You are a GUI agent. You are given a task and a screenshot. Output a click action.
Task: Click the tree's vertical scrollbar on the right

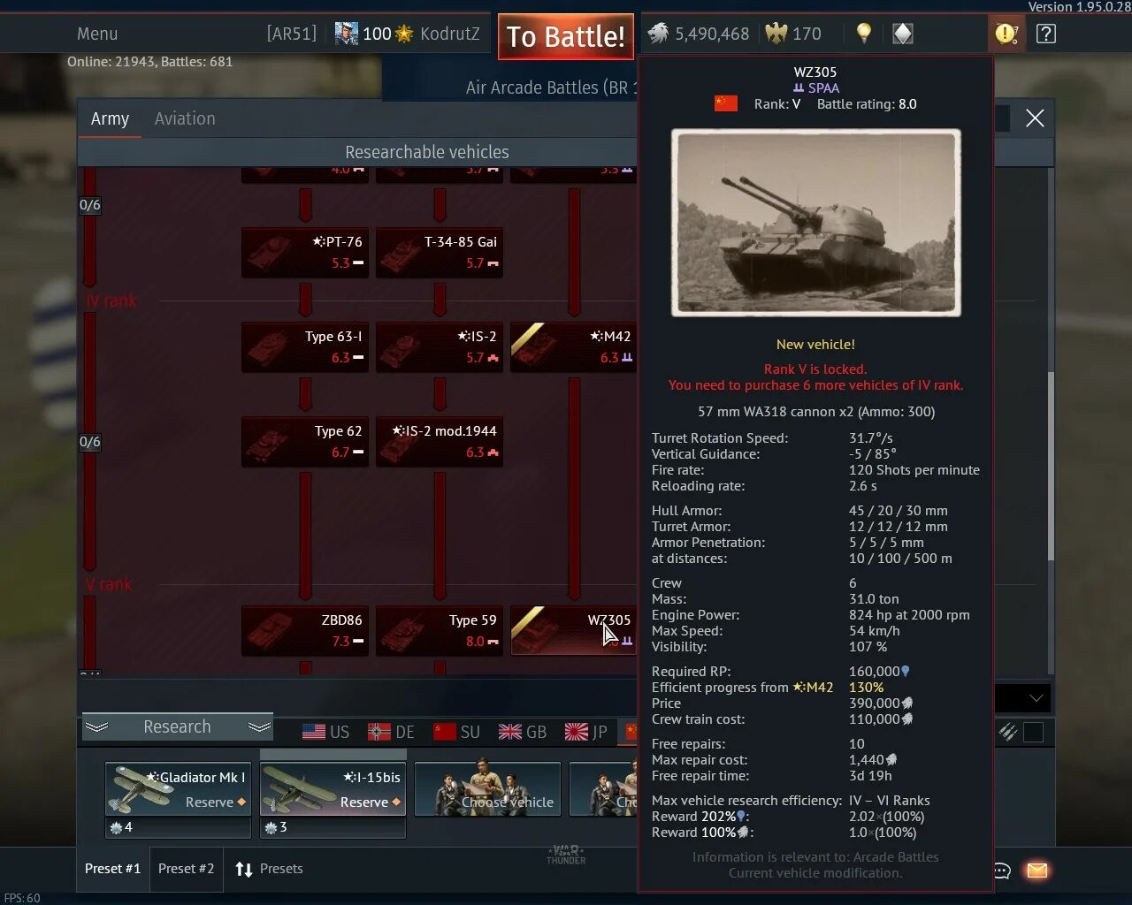click(x=1051, y=465)
